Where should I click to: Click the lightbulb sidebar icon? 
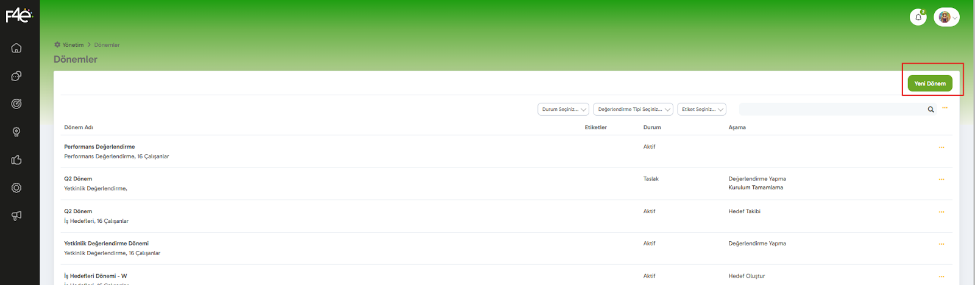(16, 132)
